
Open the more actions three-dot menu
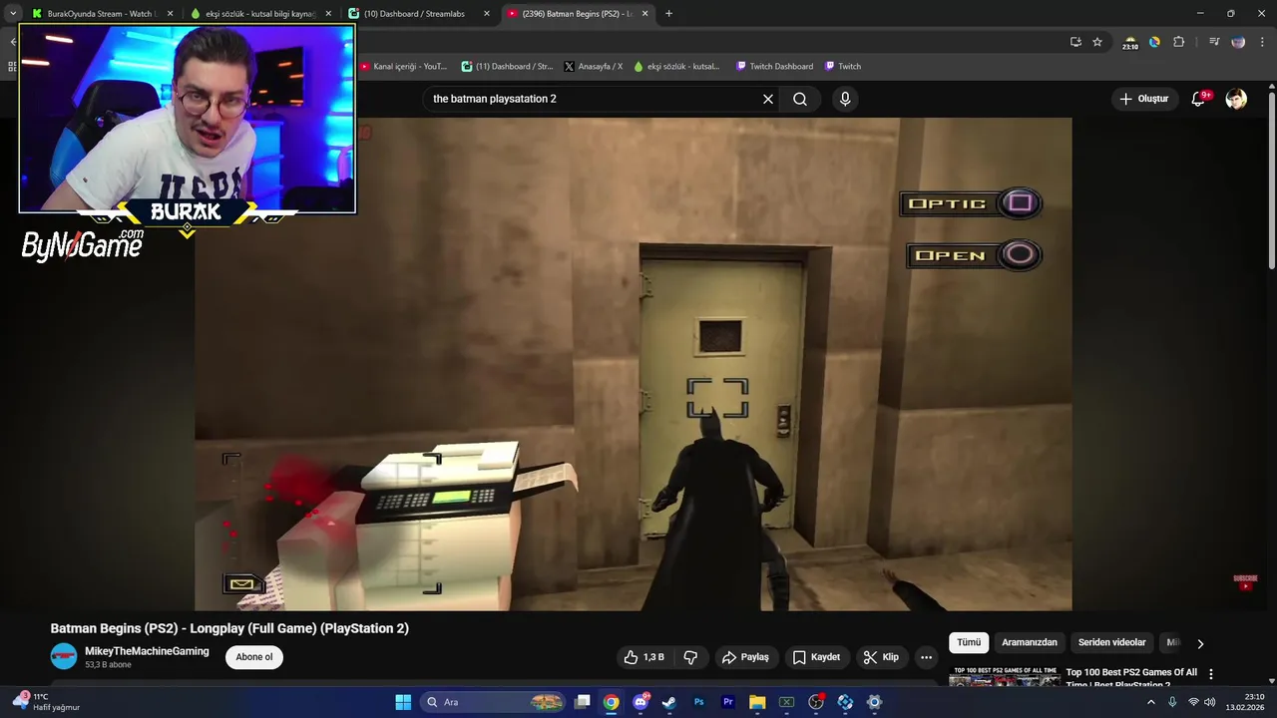coord(926,657)
